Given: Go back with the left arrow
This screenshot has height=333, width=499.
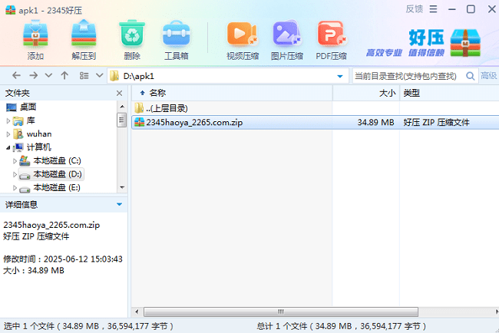Looking at the screenshot, I should [x=16, y=76].
